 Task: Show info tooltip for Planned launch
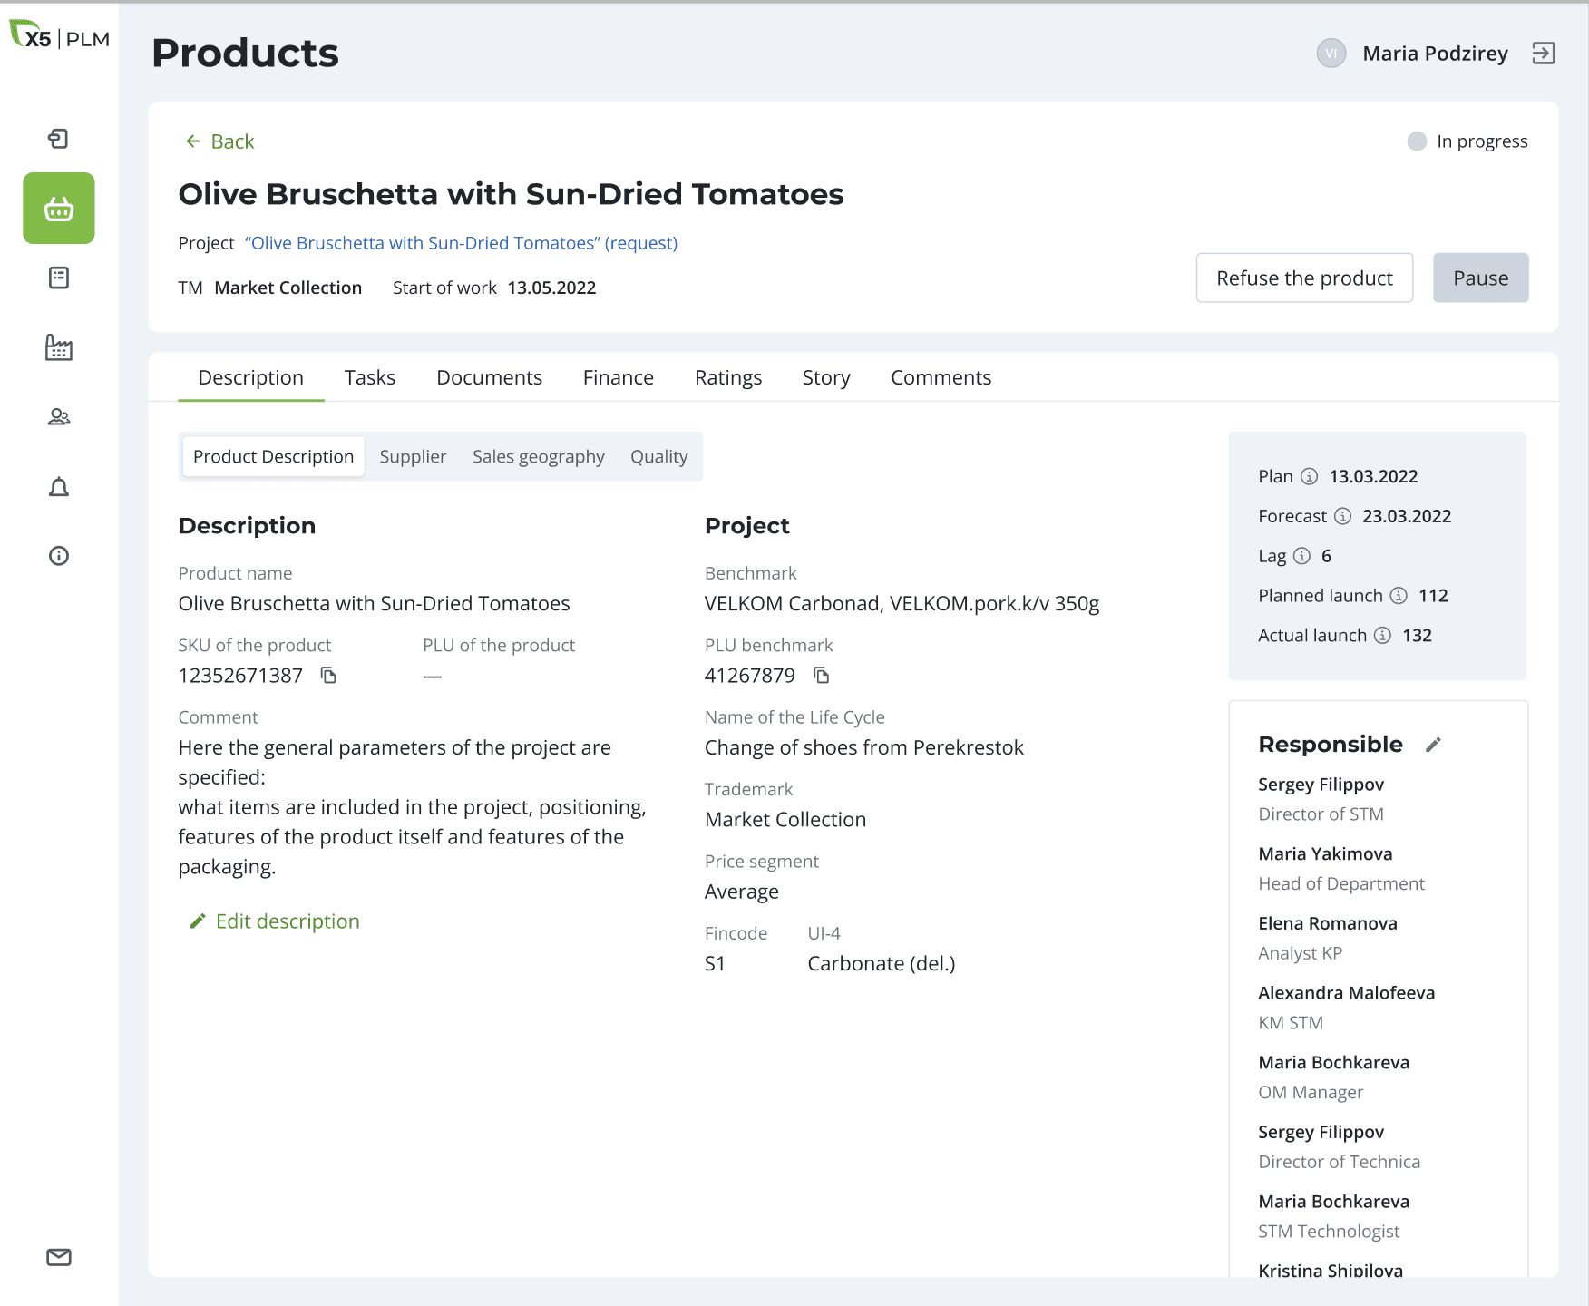[1399, 596]
